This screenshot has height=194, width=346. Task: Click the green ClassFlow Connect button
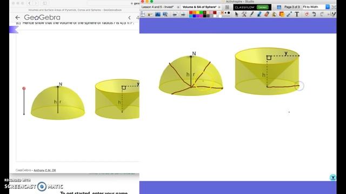(262, 7)
